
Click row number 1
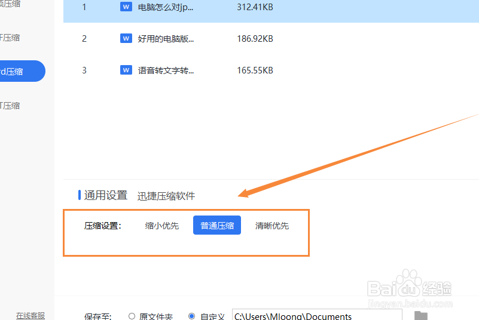point(84,7)
